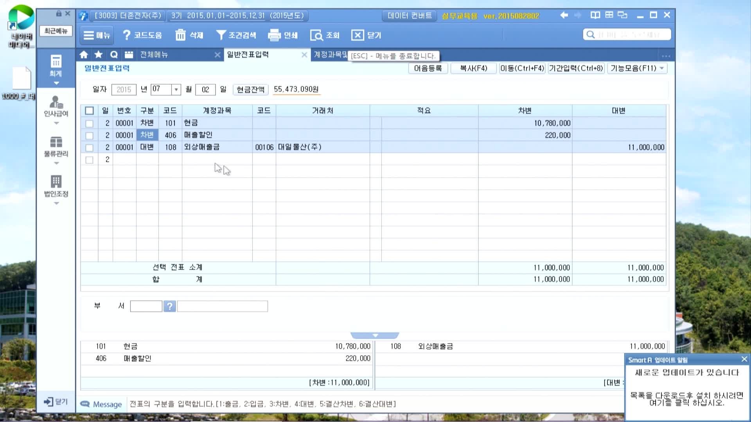Open the 법인조정 module
751x422 pixels.
point(56,186)
